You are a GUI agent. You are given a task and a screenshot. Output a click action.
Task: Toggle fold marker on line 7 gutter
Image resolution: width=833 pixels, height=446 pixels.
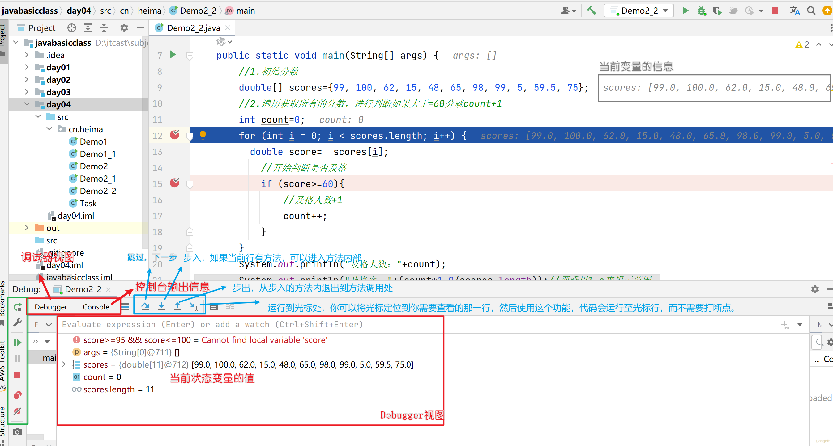[x=190, y=56]
